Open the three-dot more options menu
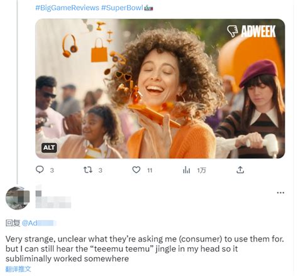This screenshot has width=298, height=276. 280,193
